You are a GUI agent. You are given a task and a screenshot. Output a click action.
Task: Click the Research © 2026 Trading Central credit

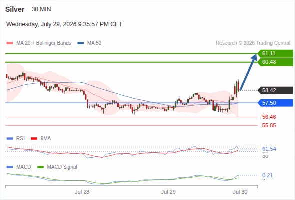coord(253,43)
